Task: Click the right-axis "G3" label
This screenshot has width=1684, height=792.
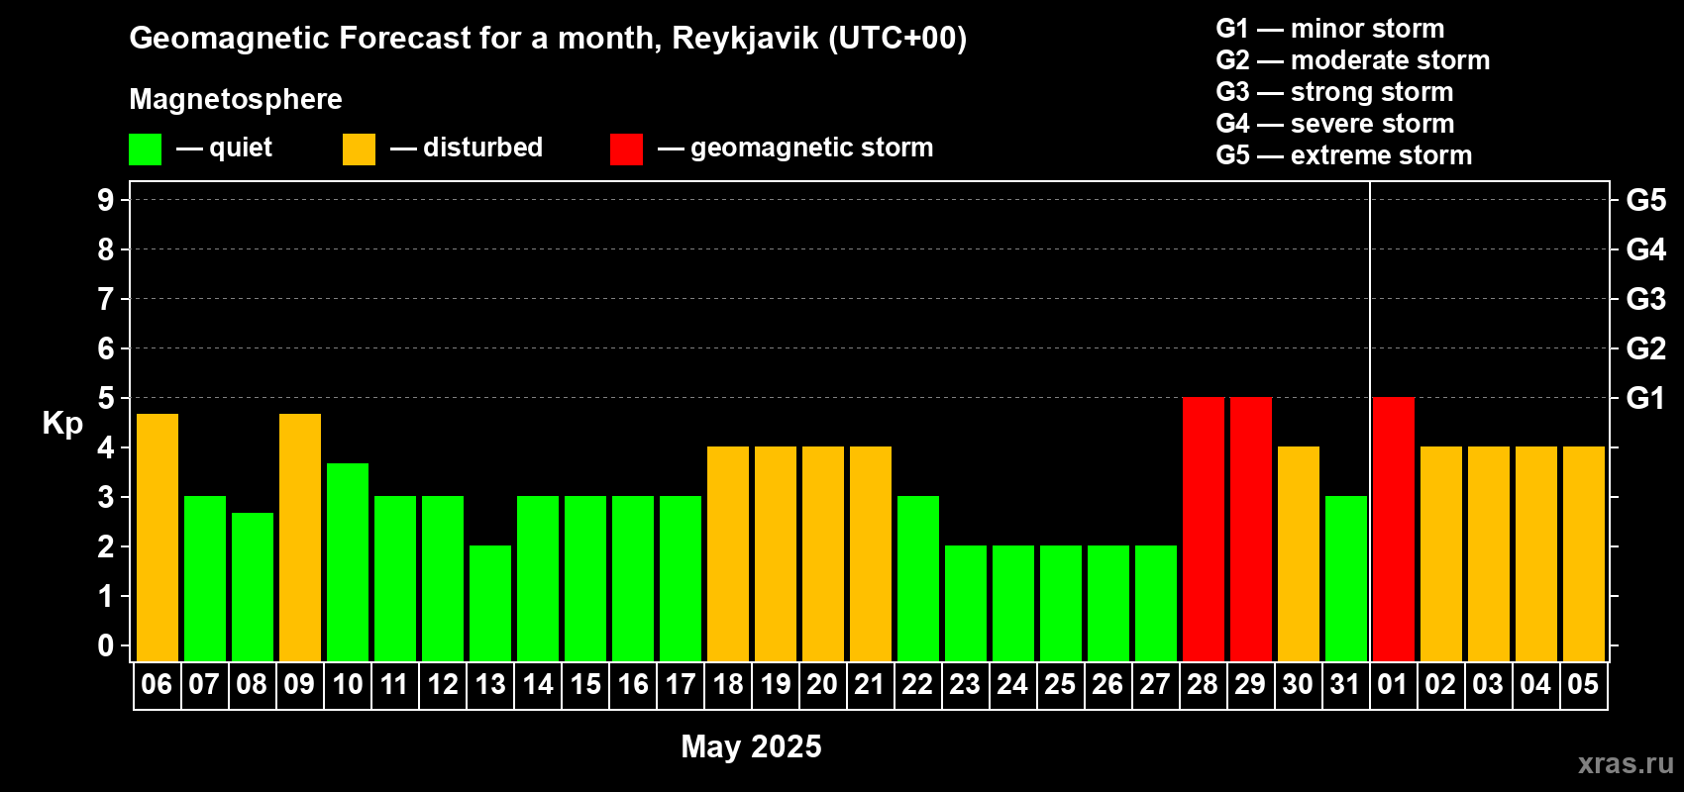Action: click(x=1646, y=299)
